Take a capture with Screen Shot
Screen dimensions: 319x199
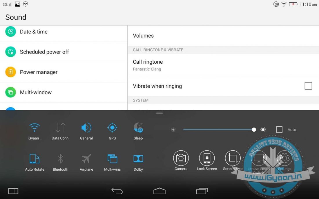(x=233, y=158)
